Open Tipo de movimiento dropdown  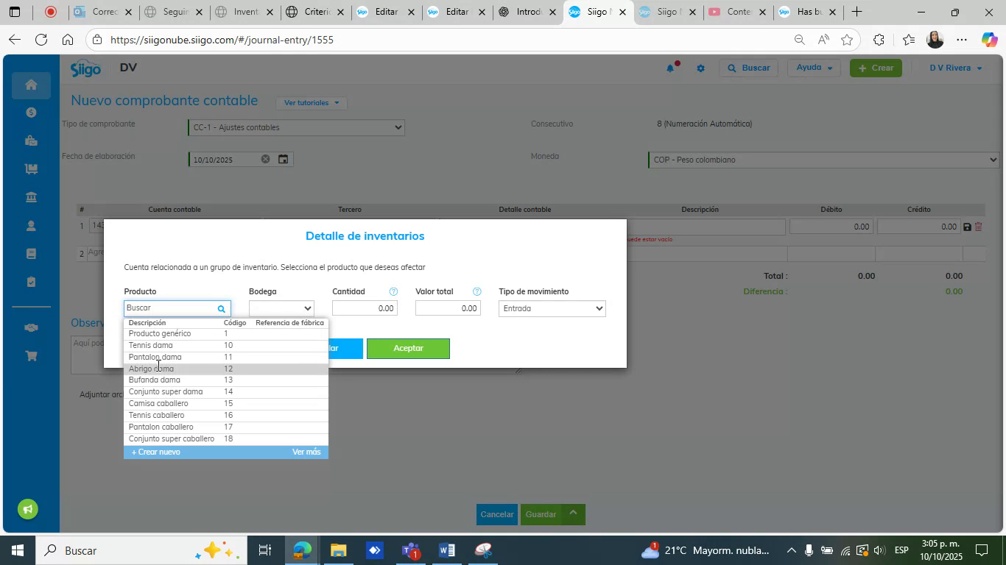(552, 308)
